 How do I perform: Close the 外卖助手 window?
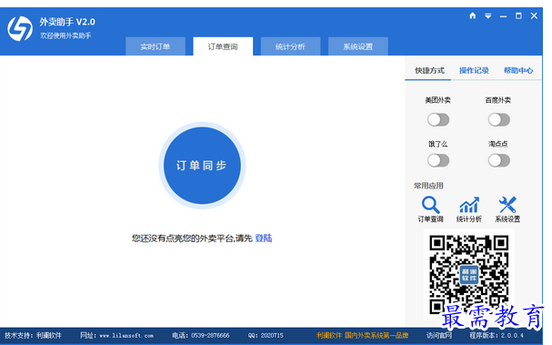click(x=534, y=15)
